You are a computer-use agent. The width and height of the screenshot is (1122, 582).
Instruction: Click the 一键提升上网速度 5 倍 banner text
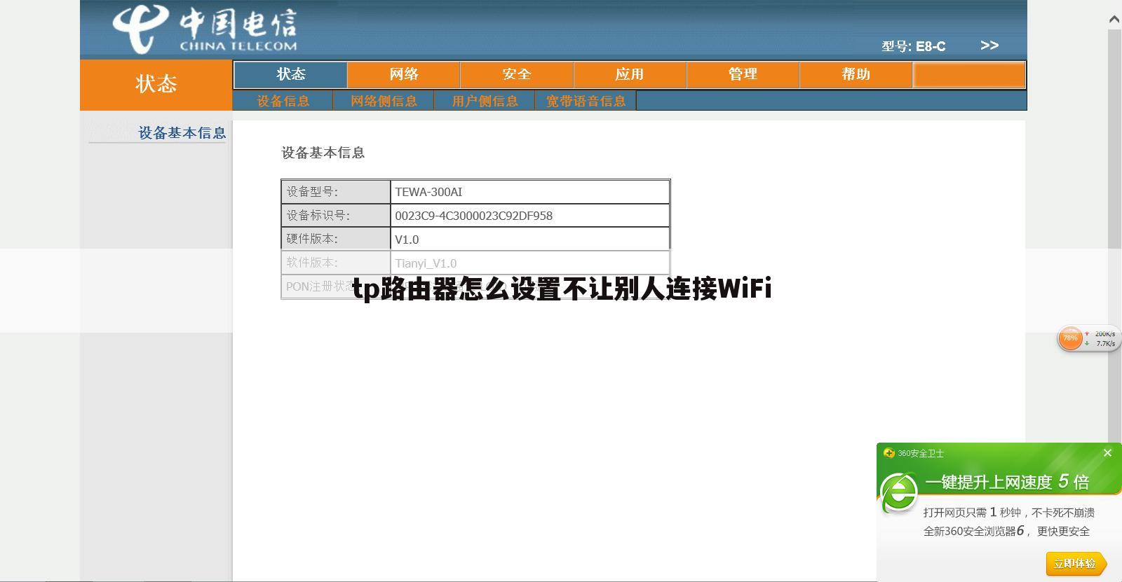(x=1007, y=482)
